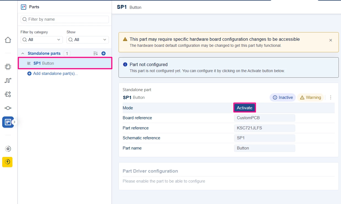Open the Filter by category dropdown
This screenshot has width=341, height=204.
[42, 40]
